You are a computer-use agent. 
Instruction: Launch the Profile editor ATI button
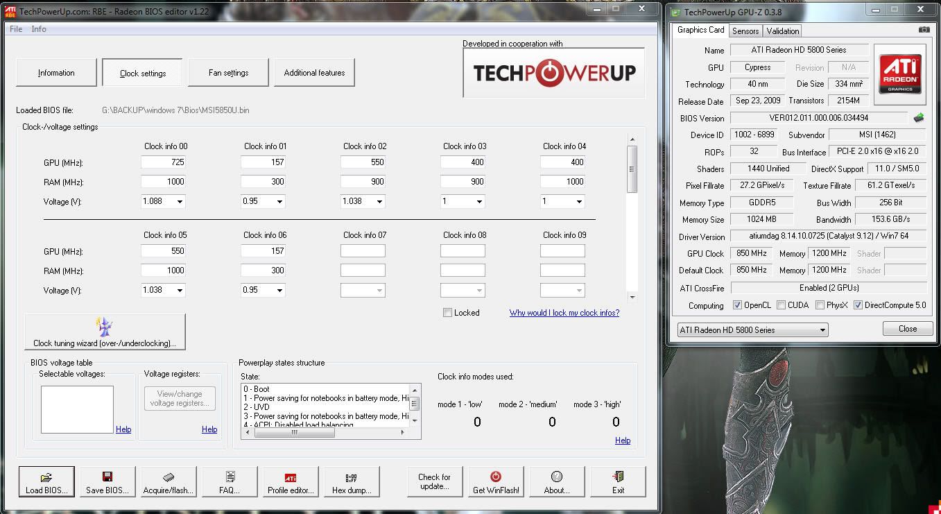coord(291,481)
